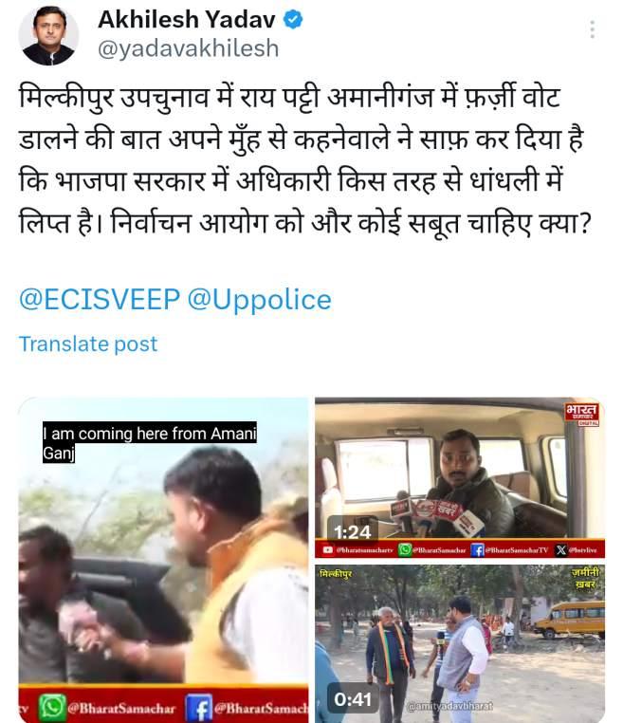Click the blue verified badge
623x723 pixels.
click(x=293, y=20)
